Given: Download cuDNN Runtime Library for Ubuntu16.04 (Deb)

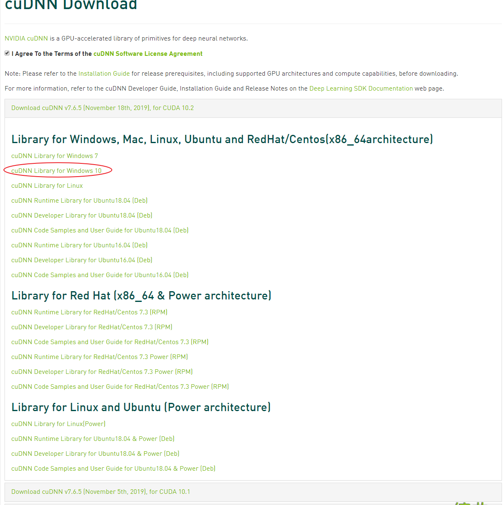Looking at the screenshot, I should 79,245.
